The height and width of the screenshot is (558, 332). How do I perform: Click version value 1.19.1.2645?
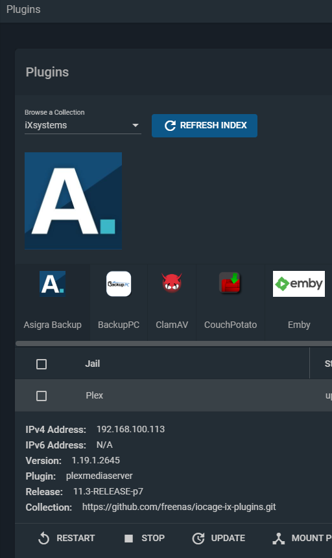[96, 460]
